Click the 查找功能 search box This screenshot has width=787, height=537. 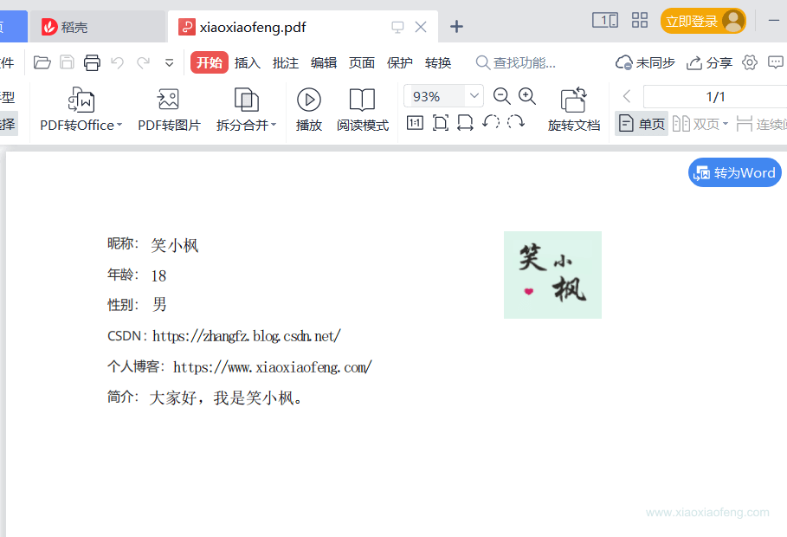click(515, 62)
